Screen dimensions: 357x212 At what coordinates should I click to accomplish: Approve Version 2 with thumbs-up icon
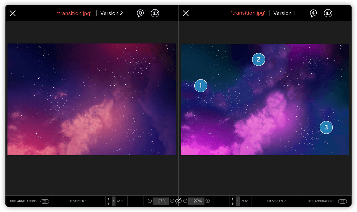point(155,13)
